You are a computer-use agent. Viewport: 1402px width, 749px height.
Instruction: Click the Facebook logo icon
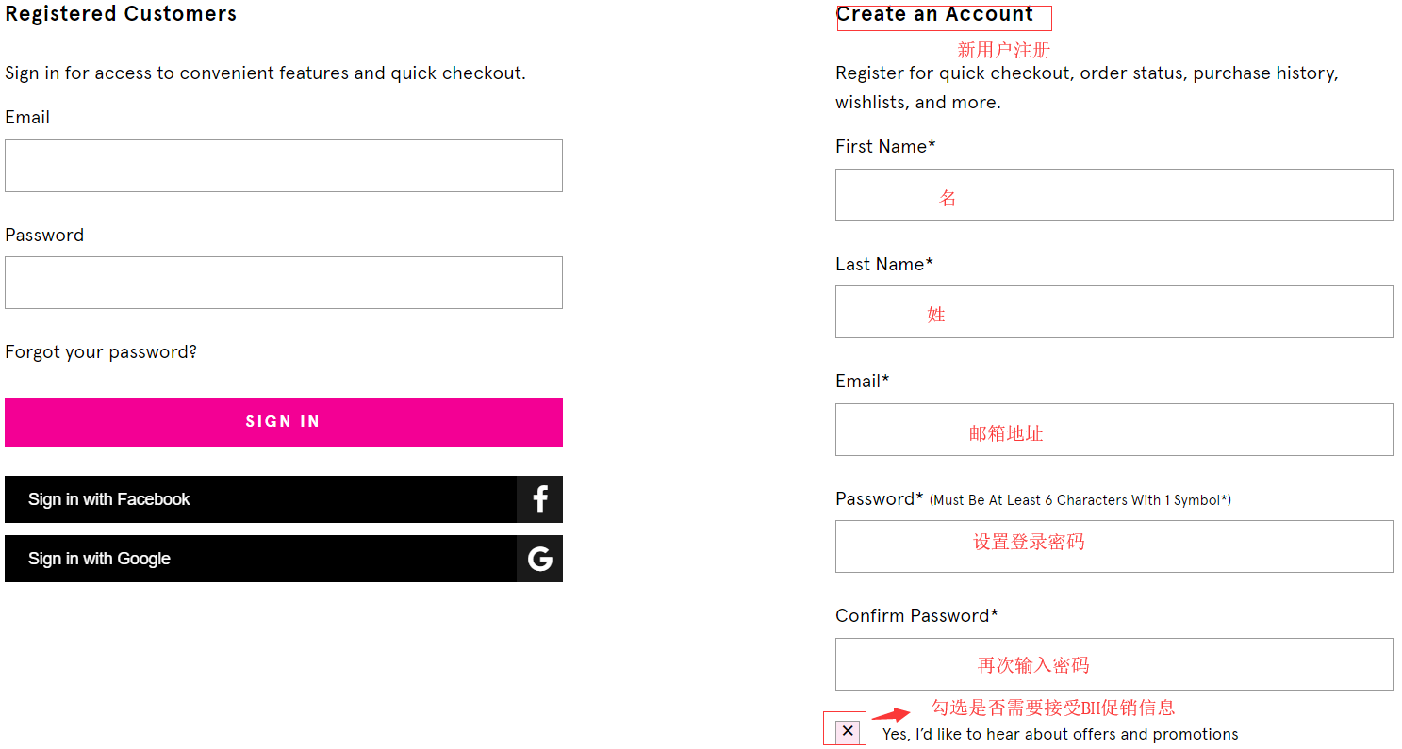pyautogui.click(x=540, y=499)
